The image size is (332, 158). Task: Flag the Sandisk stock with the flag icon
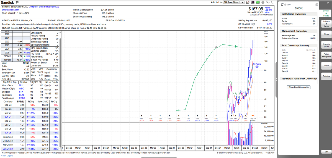pos(17,2)
